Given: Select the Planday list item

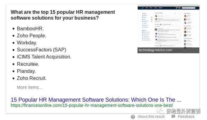Looking at the screenshot, I should click(x=26, y=71).
